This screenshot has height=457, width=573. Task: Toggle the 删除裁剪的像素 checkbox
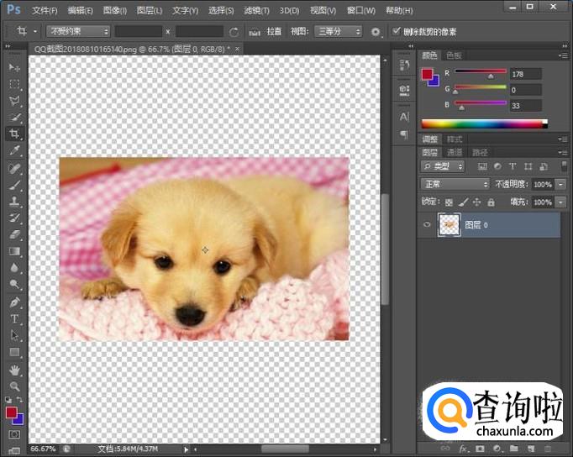pos(397,32)
